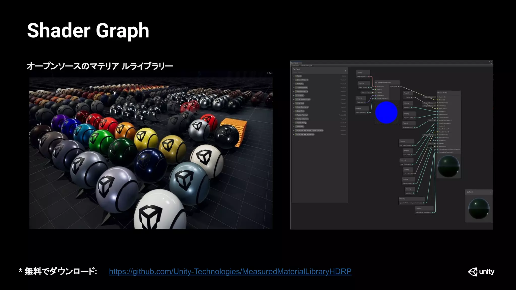
Task: Click the Texture(T2) input port on UvChooserNormal
Action: pyautogui.click(x=376, y=87)
